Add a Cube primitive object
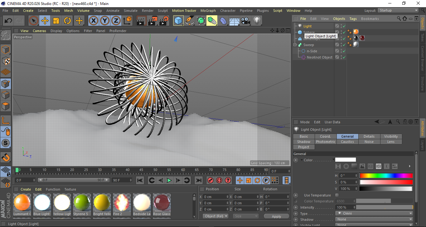Viewport: 426px width, 227px height. point(178,21)
